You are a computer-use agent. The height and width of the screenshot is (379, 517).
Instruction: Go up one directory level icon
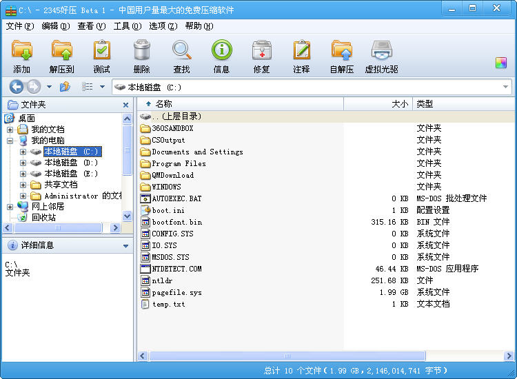pos(65,87)
